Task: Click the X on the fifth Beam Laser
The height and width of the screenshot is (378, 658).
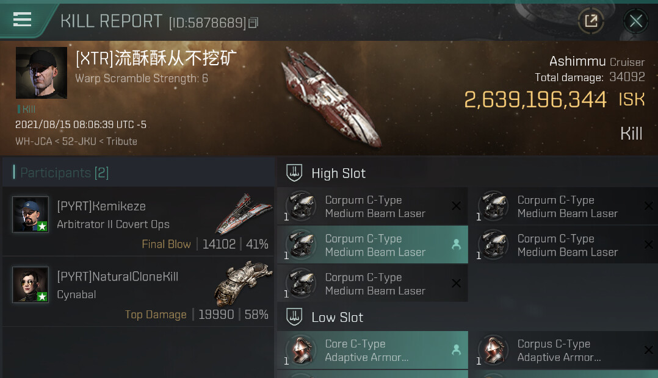Action: coord(456,283)
